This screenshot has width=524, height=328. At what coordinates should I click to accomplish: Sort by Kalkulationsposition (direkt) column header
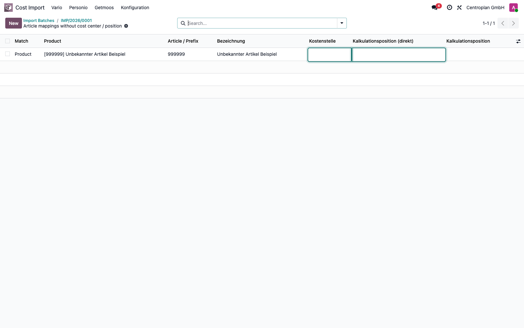pyautogui.click(x=383, y=41)
